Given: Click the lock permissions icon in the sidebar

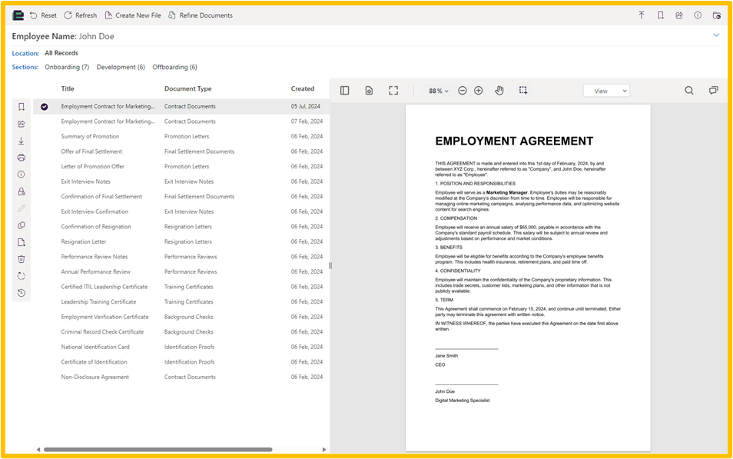Looking at the screenshot, I should (x=22, y=191).
